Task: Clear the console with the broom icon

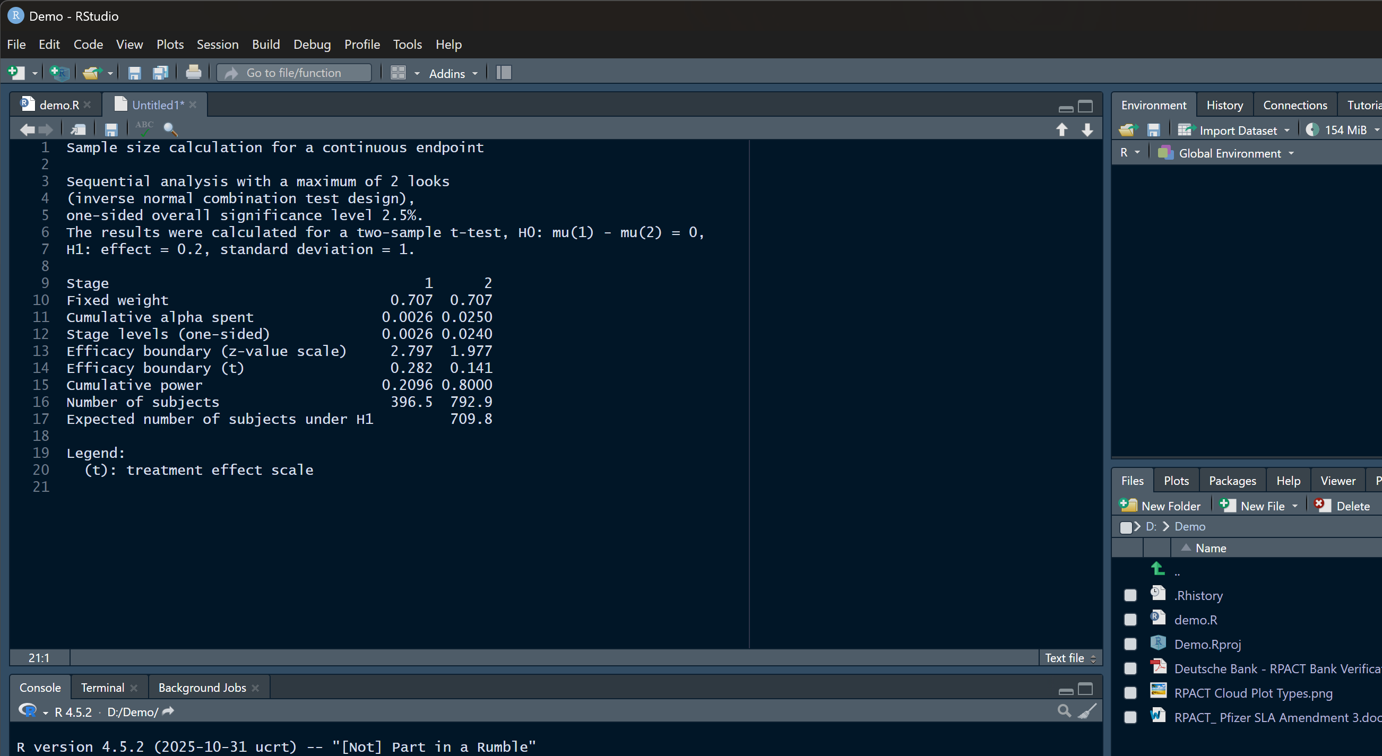Action: [1087, 711]
